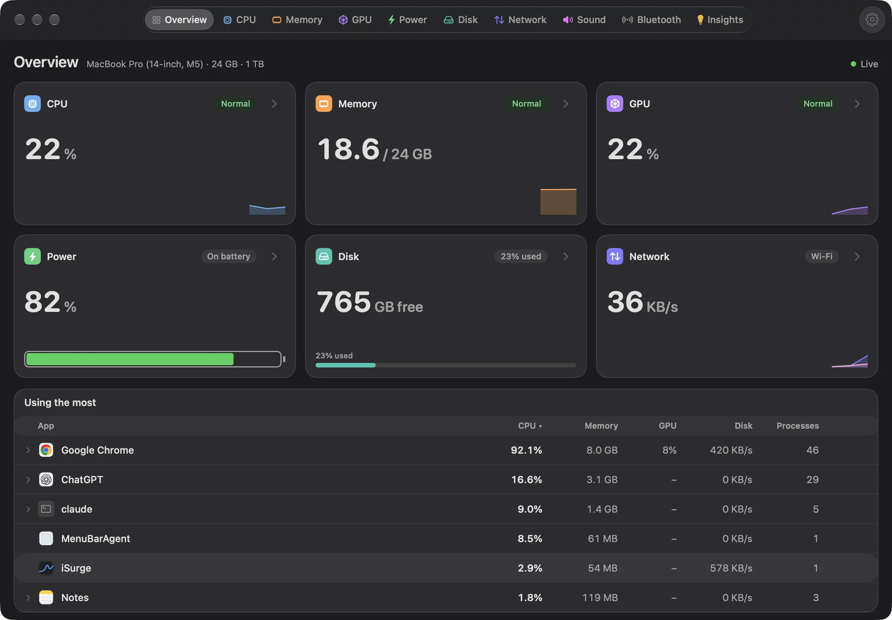This screenshot has height=620, width=892.
Task: Click the disk usage progress bar
Action: pyautogui.click(x=446, y=365)
